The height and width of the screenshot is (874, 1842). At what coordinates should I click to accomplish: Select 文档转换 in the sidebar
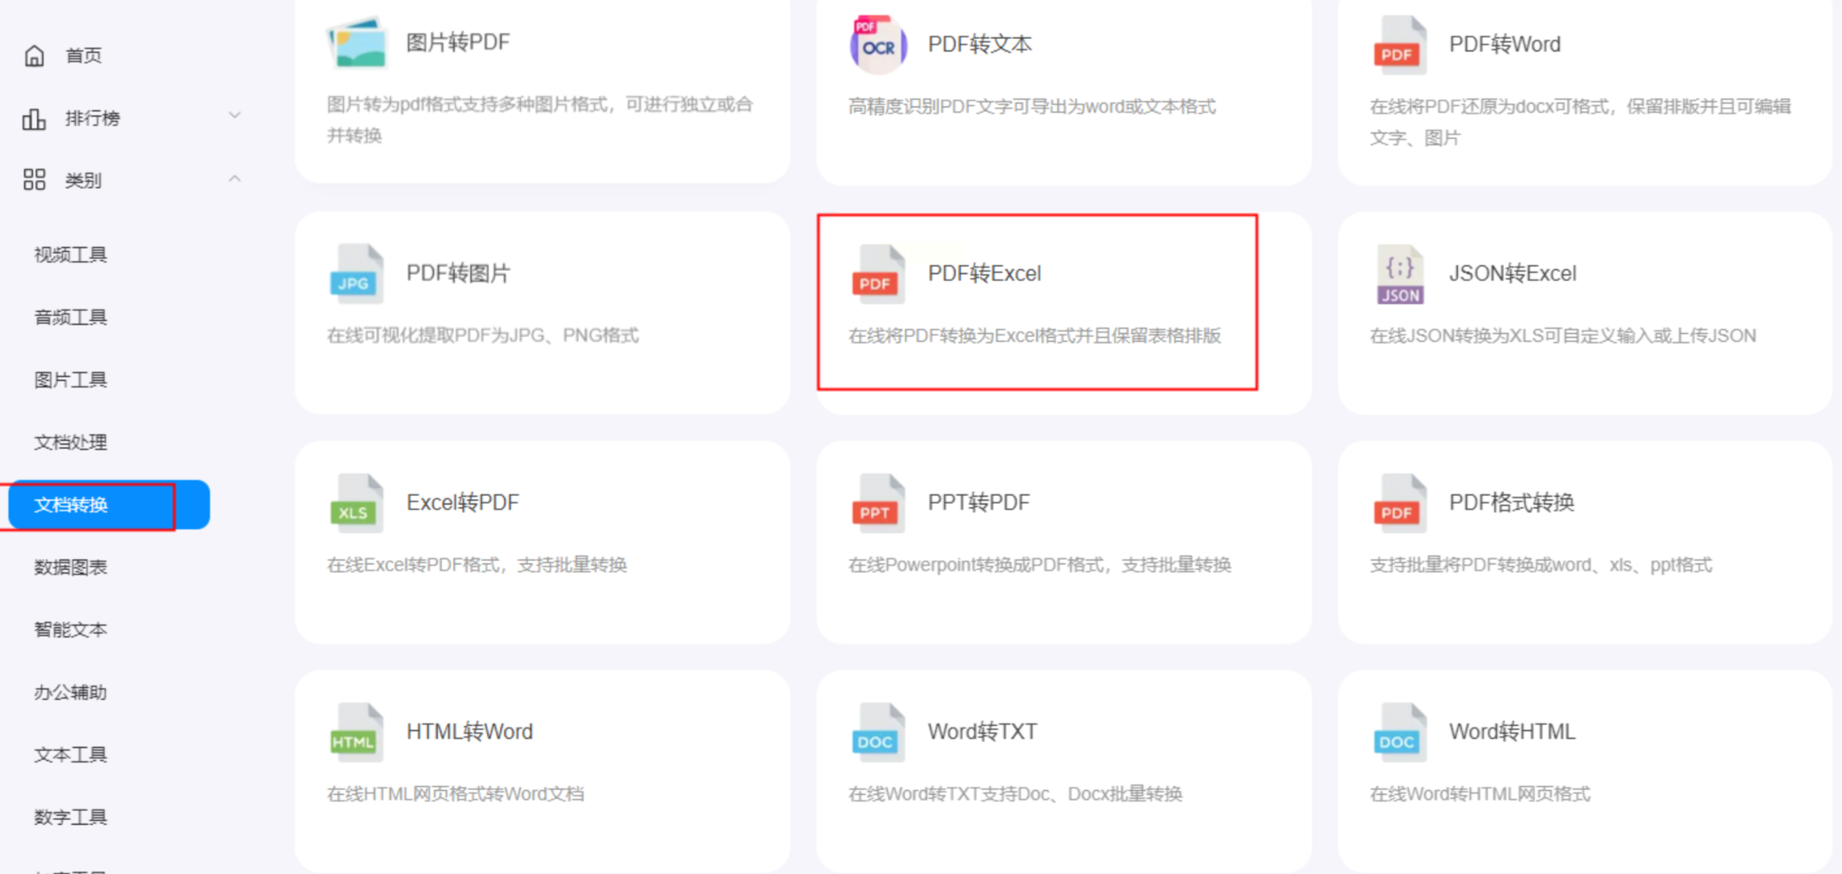click(x=71, y=505)
